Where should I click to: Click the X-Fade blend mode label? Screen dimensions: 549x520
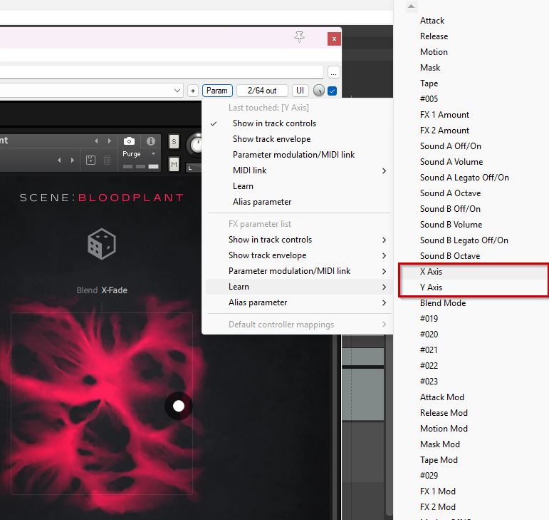tap(114, 290)
